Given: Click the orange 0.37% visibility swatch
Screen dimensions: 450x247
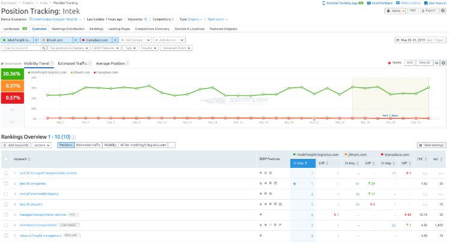Looking at the screenshot, I should click(x=13, y=86).
